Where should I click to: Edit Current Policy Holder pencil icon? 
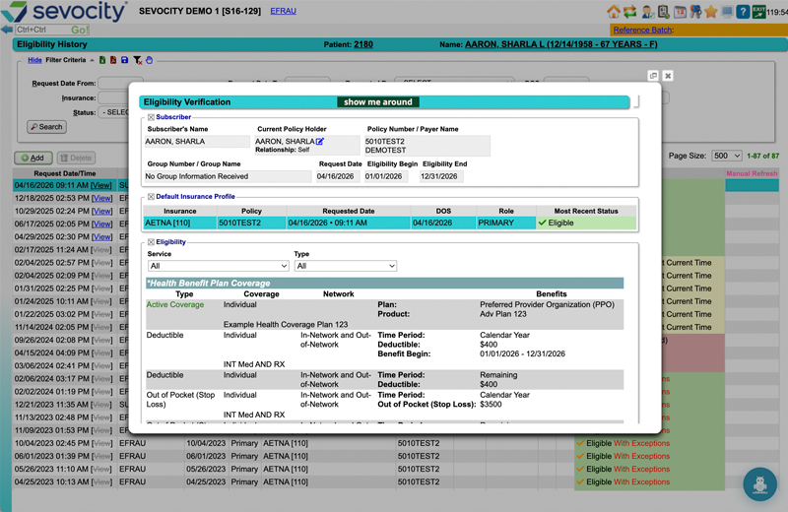pos(320,141)
